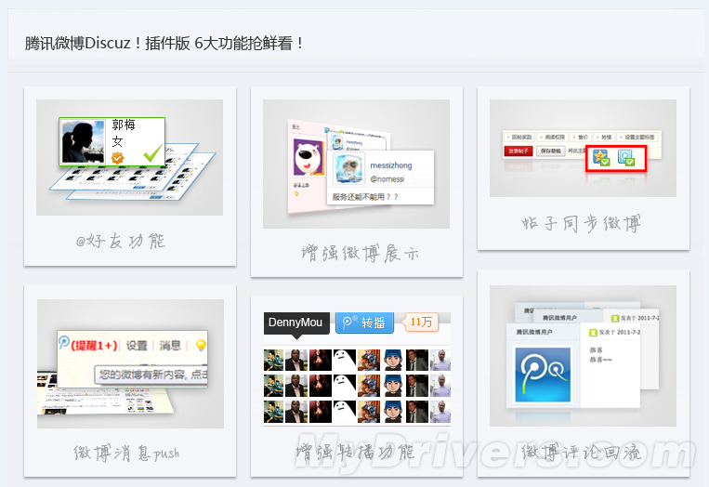Image resolution: width=709 pixels, height=487 pixels.
Task: Click the 保存草稿 button
Action: (550, 151)
